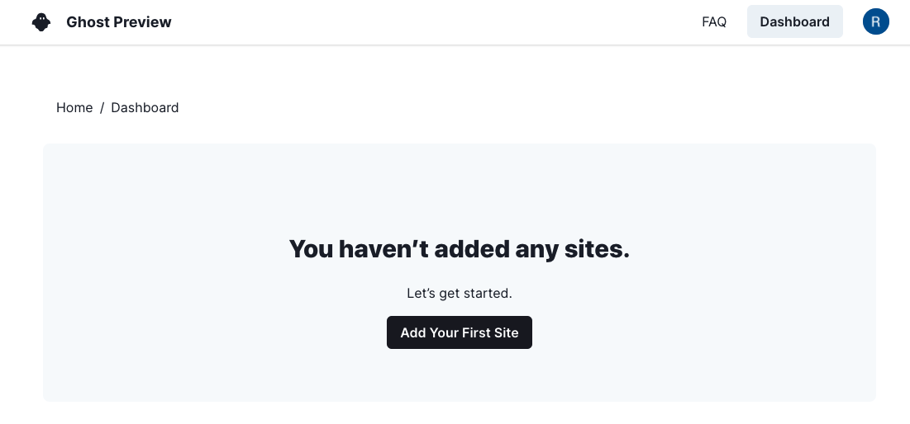Navigate to Home in the breadcrumb

pyautogui.click(x=74, y=108)
